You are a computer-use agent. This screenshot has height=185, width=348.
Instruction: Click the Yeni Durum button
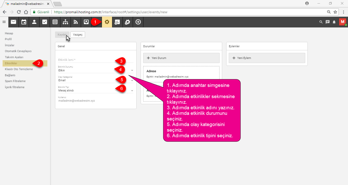[181, 58]
